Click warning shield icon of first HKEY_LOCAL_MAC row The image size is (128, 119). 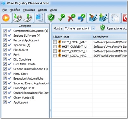coord(60,42)
